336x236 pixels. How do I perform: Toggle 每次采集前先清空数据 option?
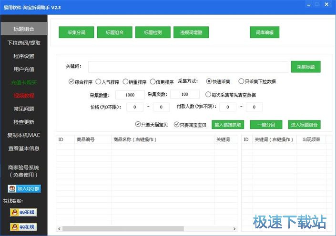[x=231, y=95]
